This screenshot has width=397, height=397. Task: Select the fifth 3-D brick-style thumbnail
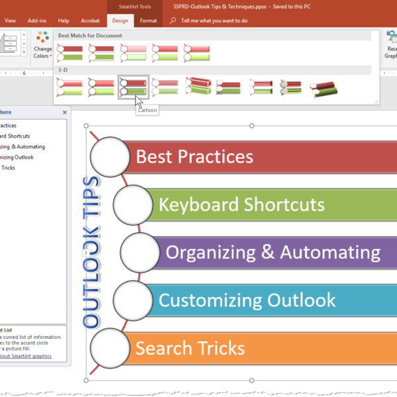(x=198, y=86)
